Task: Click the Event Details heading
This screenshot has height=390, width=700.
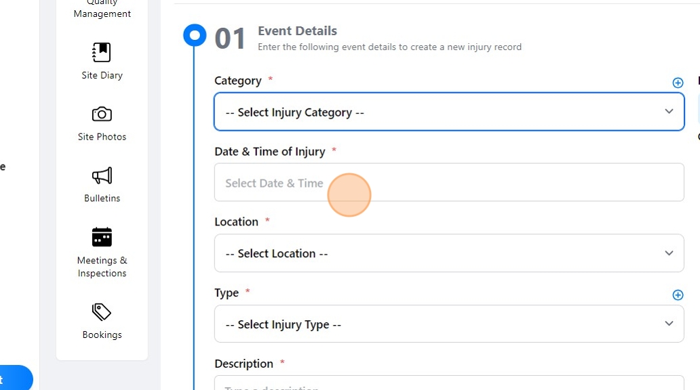Action: coord(297,31)
